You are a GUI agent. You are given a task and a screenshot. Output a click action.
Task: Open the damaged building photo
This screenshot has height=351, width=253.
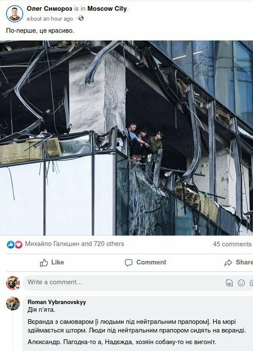(x=126, y=138)
